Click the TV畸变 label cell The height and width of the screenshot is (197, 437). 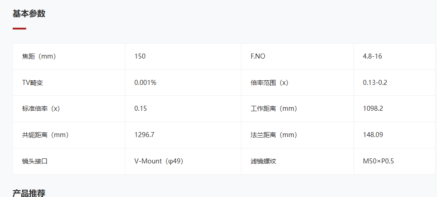[33, 83]
